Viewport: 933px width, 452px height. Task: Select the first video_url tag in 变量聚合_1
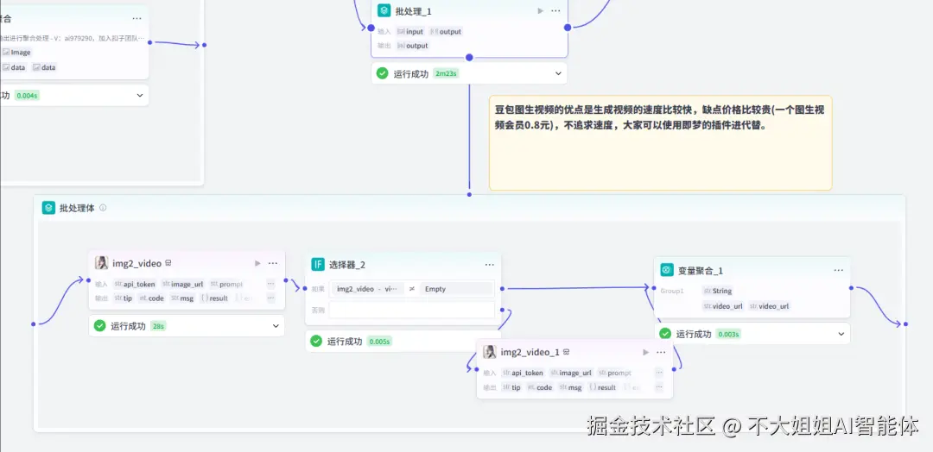722,306
